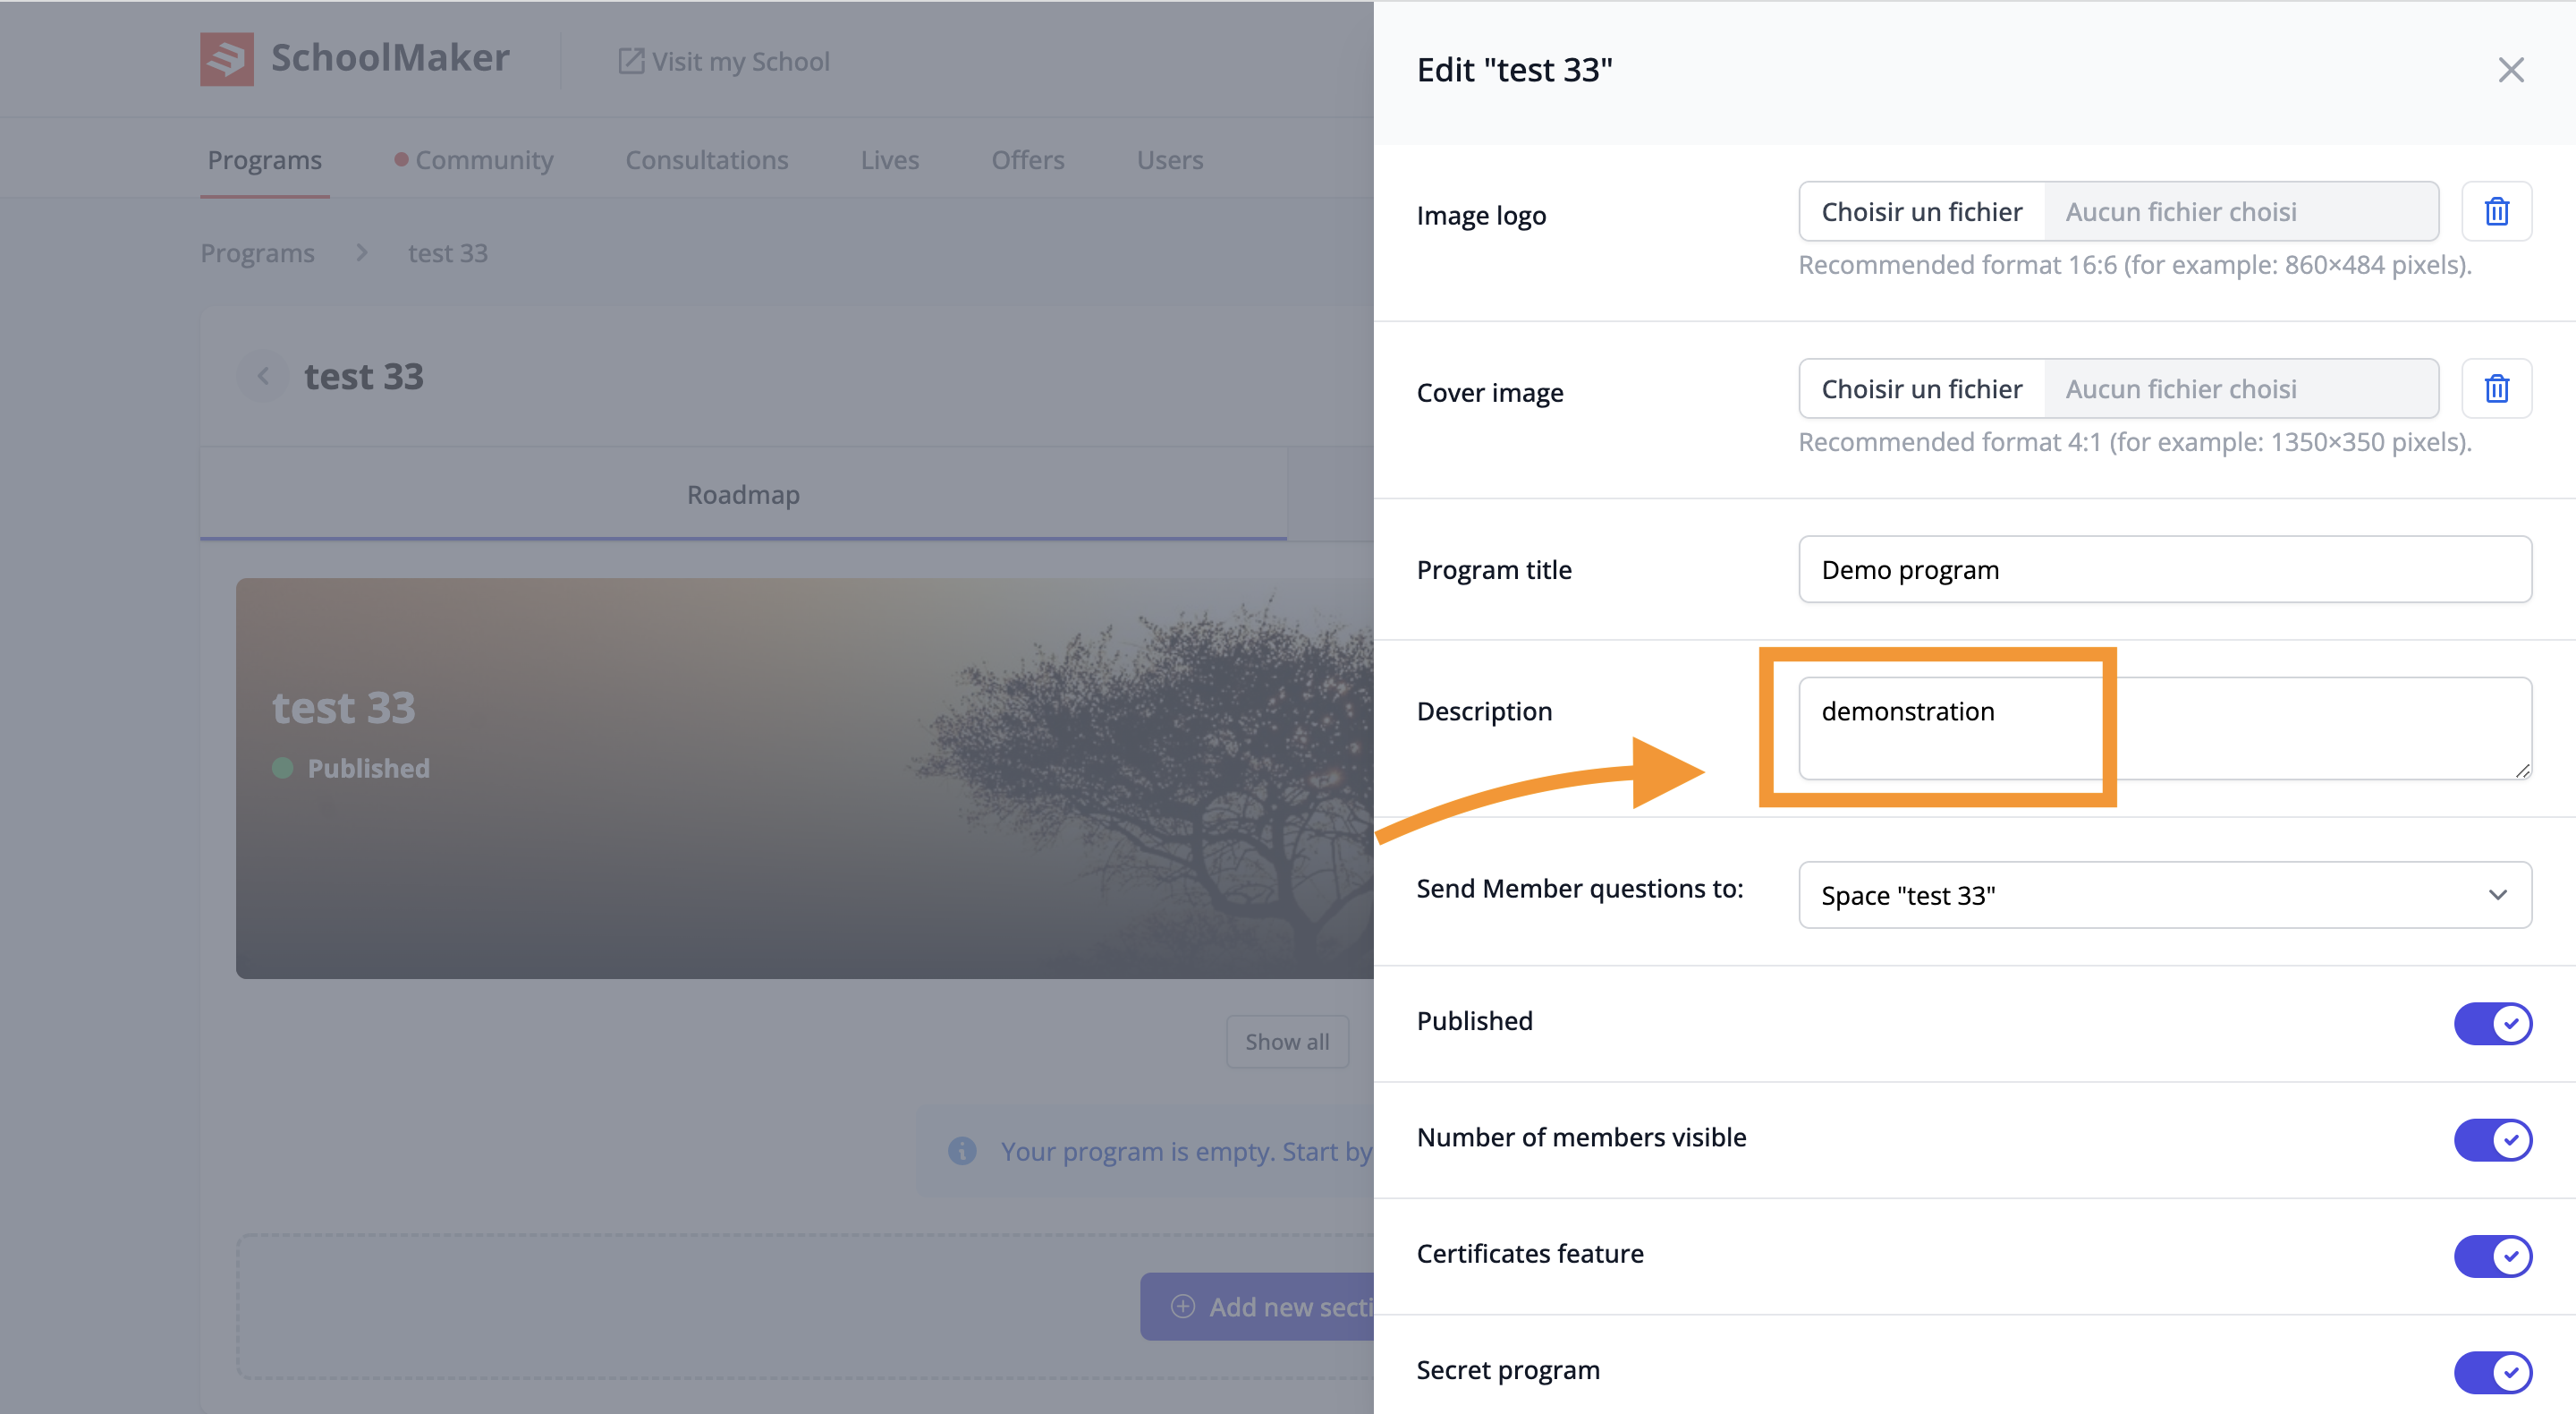Open the Users tab
This screenshot has height=1414, width=2576.
pos(1170,160)
